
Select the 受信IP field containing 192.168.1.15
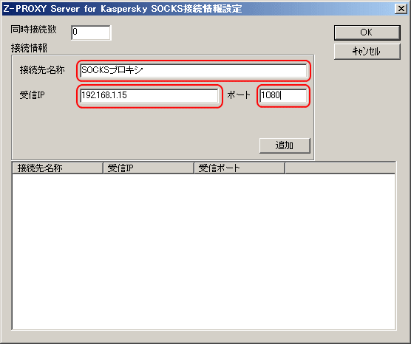click(x=149, y=95)
